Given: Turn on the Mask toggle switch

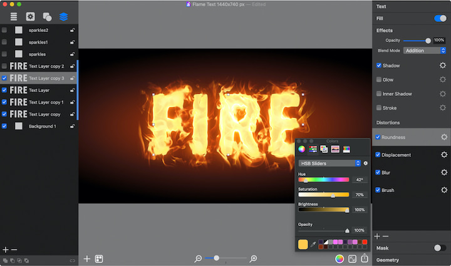Looking at the screenshot, I should (440, 248).
